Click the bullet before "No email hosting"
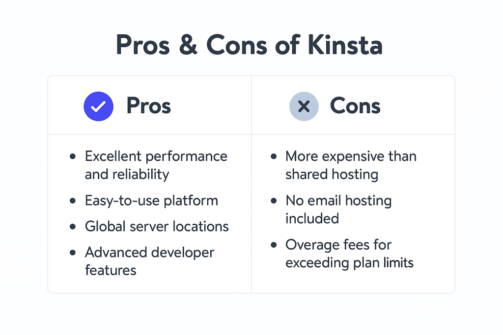The width and height of the screenshot is (503, 335). [x=274, y=201]
